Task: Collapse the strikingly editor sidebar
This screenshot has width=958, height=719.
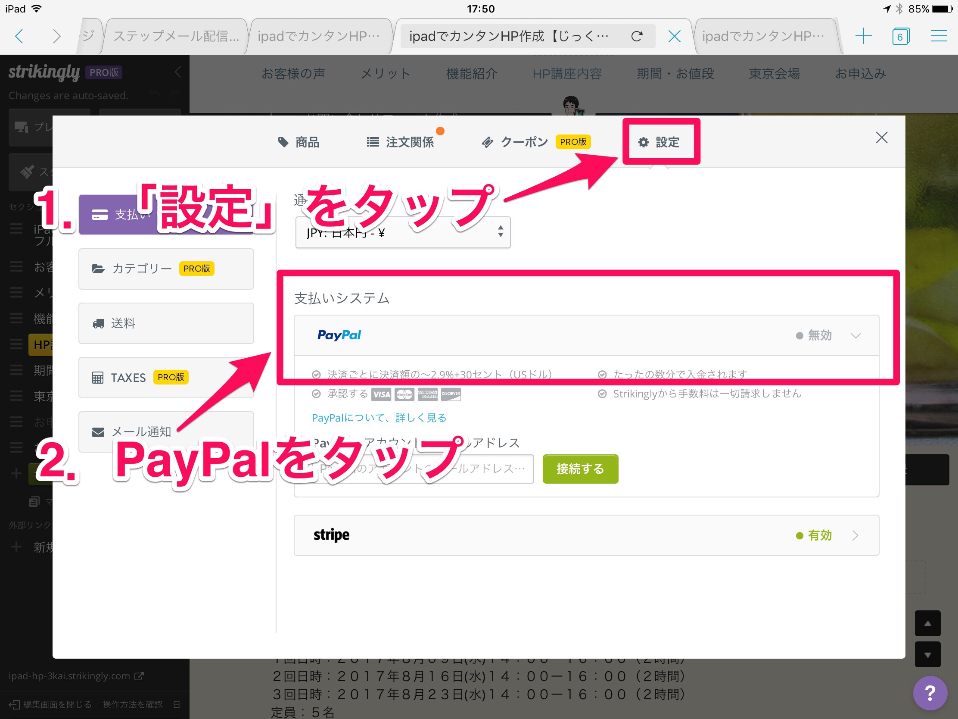Action: (177, 72)
